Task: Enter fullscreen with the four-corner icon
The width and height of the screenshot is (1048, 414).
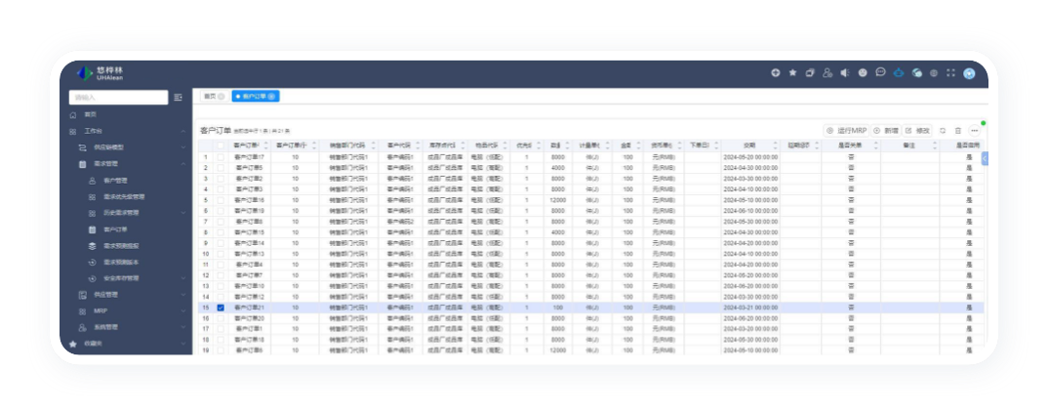Action: (x=950, y=73)
